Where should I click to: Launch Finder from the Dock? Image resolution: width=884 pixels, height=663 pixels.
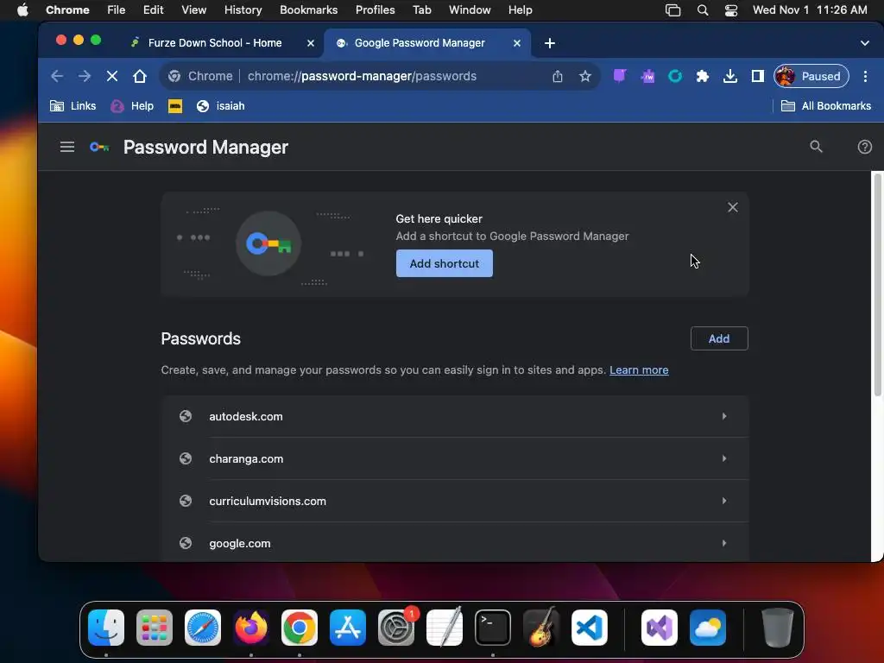(106, 628)
